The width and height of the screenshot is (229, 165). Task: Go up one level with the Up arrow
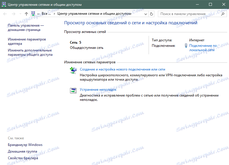[26, 14]
